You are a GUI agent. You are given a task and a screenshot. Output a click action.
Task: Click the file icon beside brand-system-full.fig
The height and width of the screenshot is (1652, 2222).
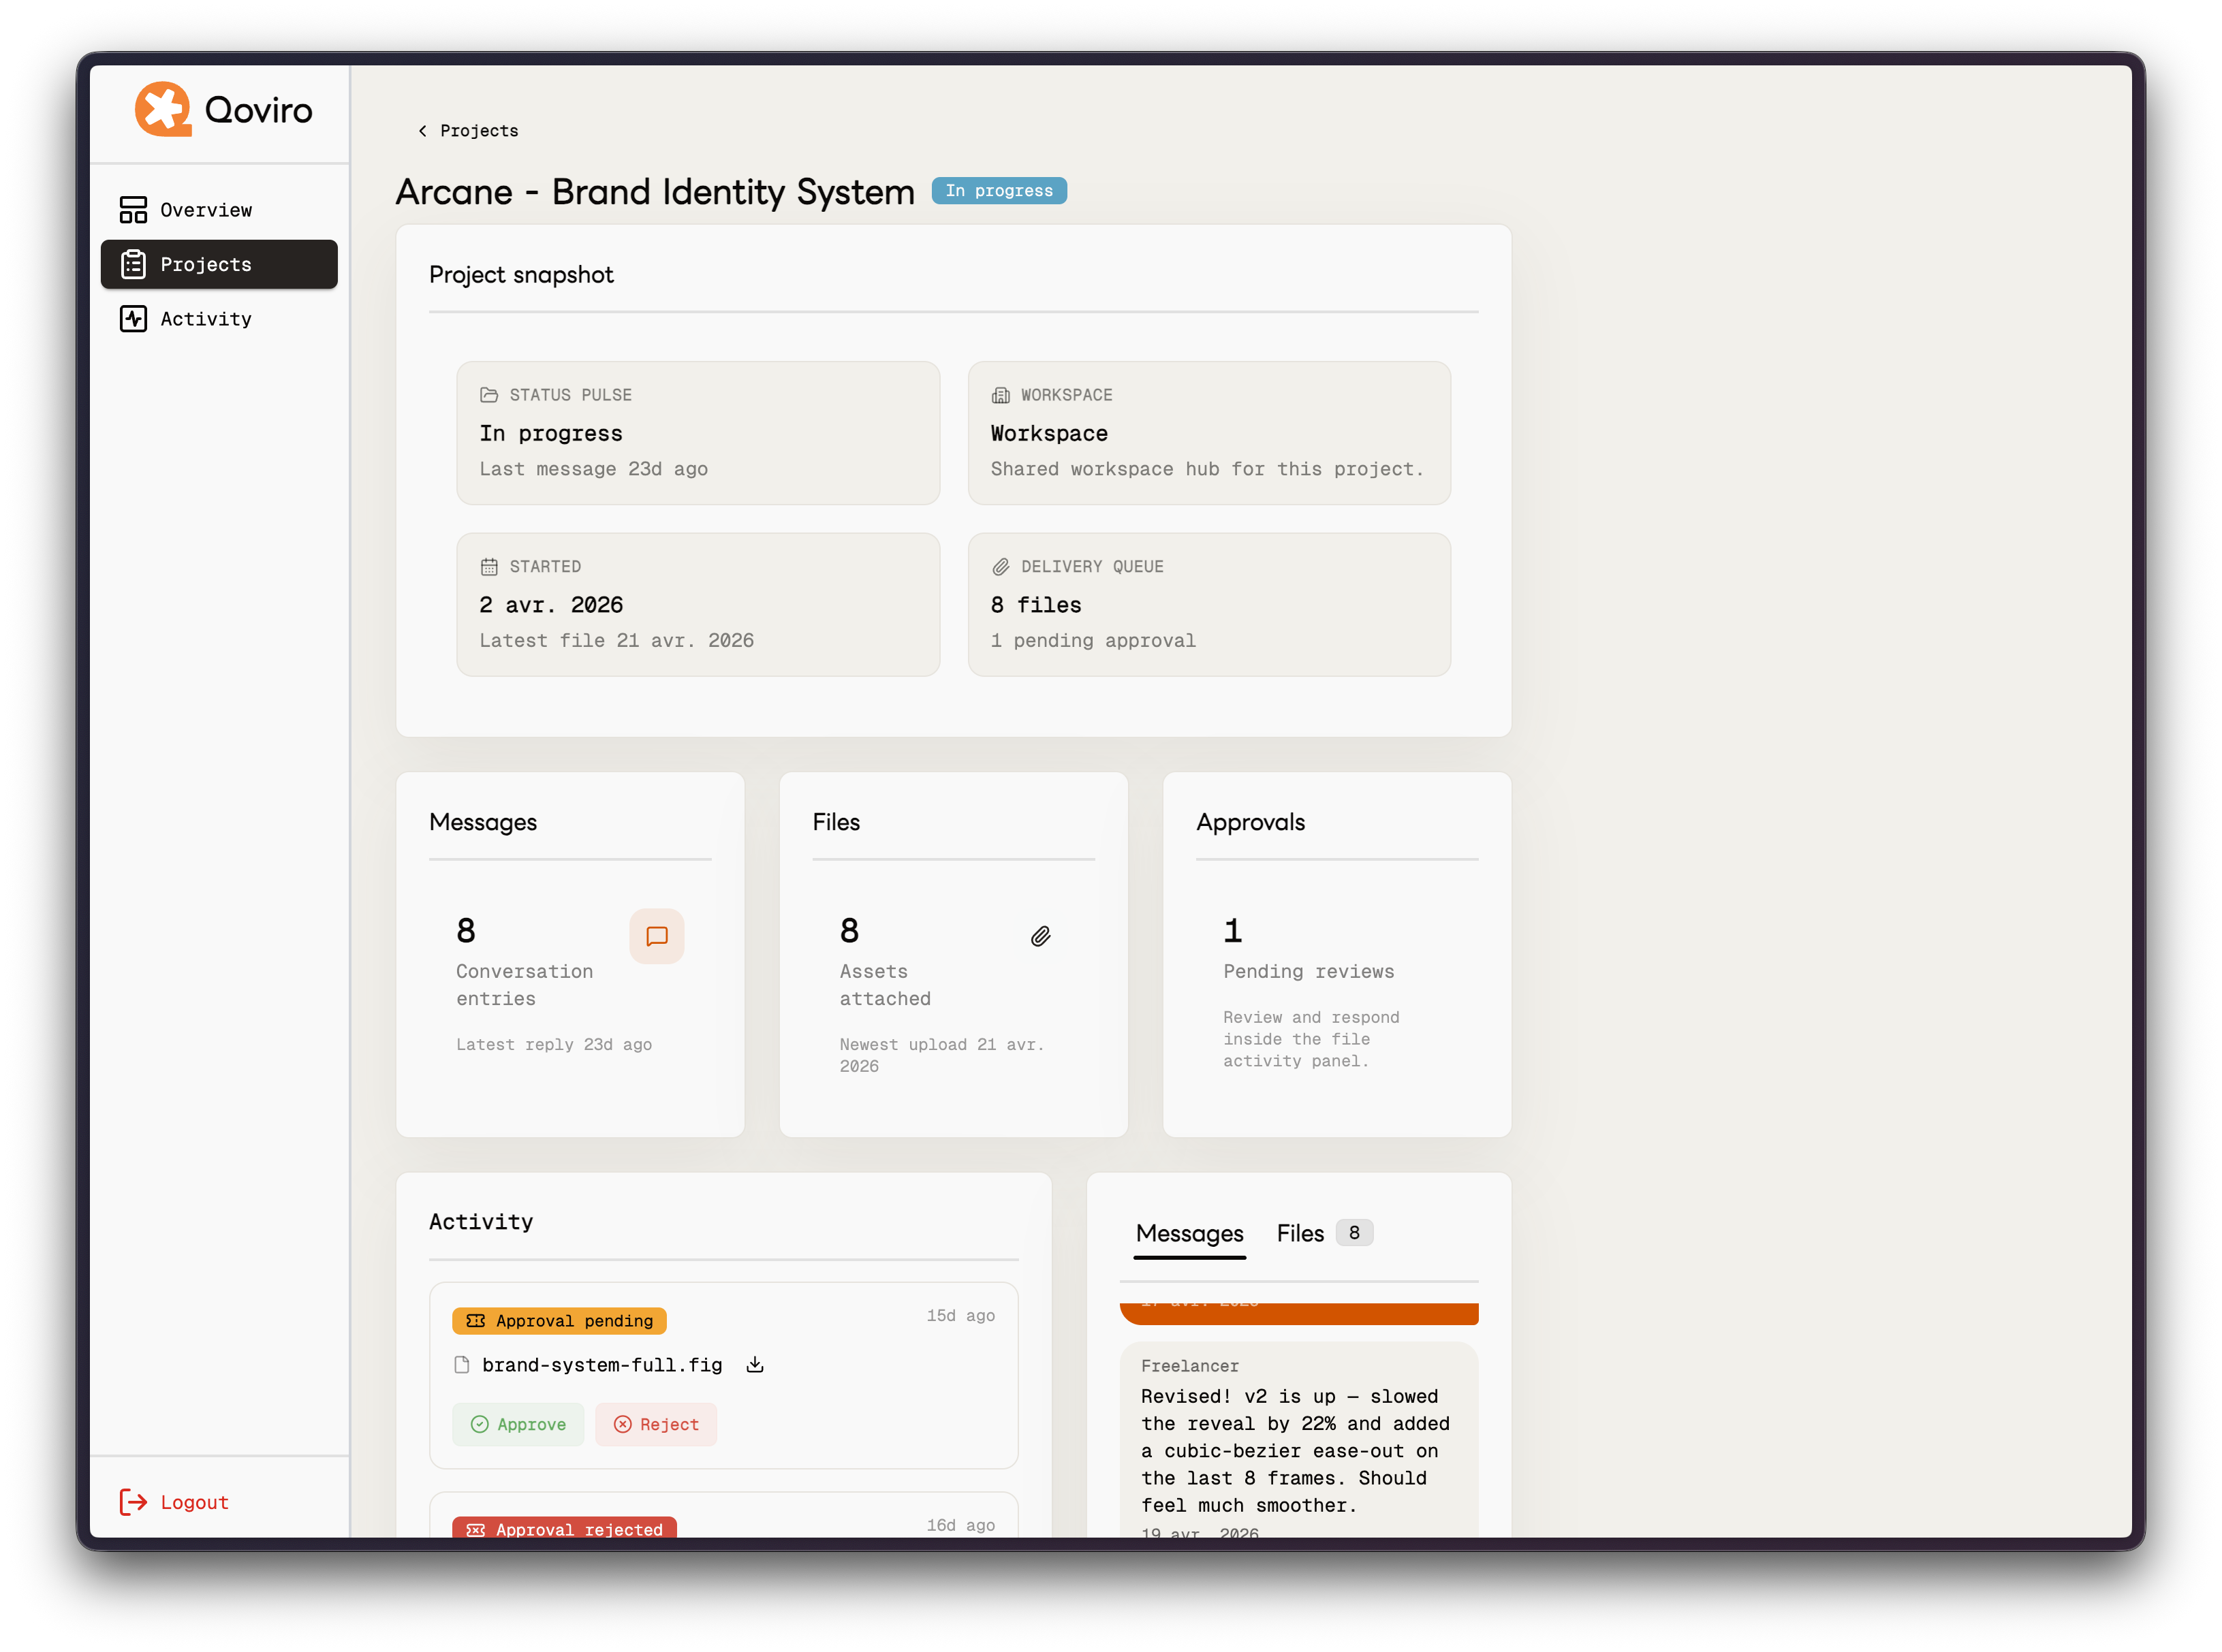tap(461, 1365)
